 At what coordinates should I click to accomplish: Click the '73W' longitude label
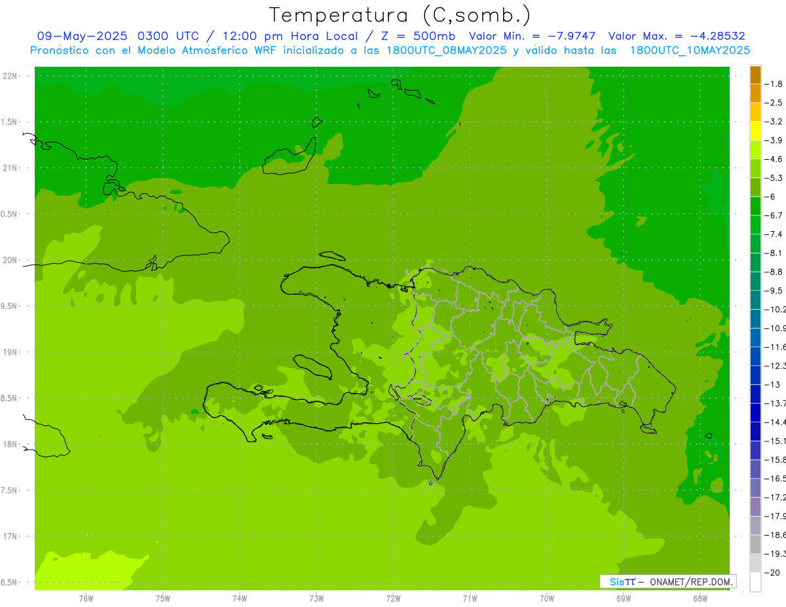(316, 598)
